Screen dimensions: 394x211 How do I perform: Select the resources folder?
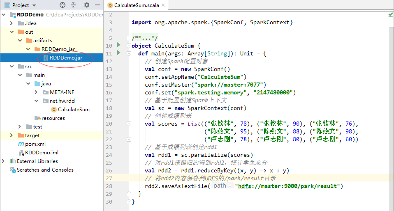click(x=53, y=118)
